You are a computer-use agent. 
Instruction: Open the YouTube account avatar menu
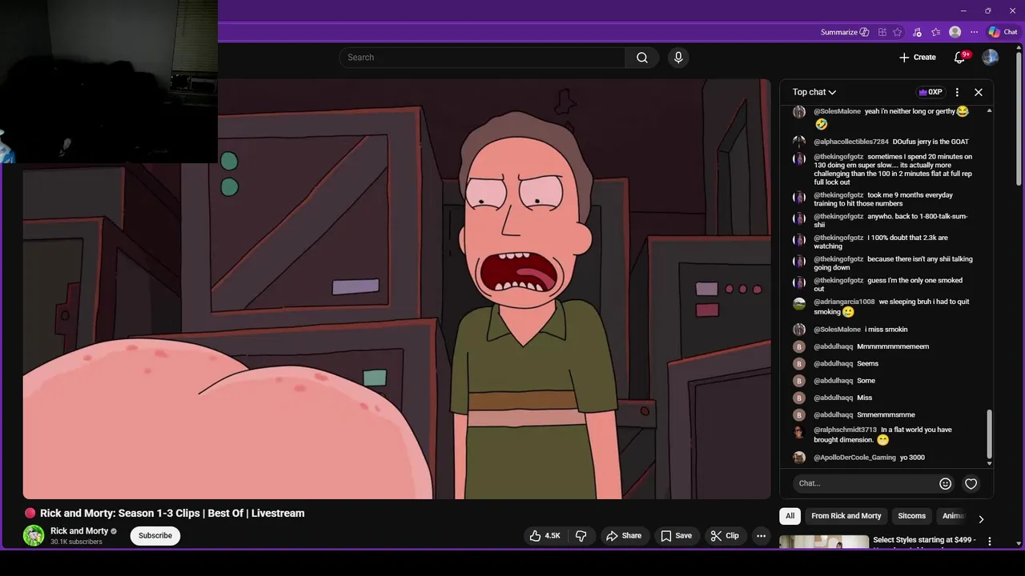pos(991,58)
